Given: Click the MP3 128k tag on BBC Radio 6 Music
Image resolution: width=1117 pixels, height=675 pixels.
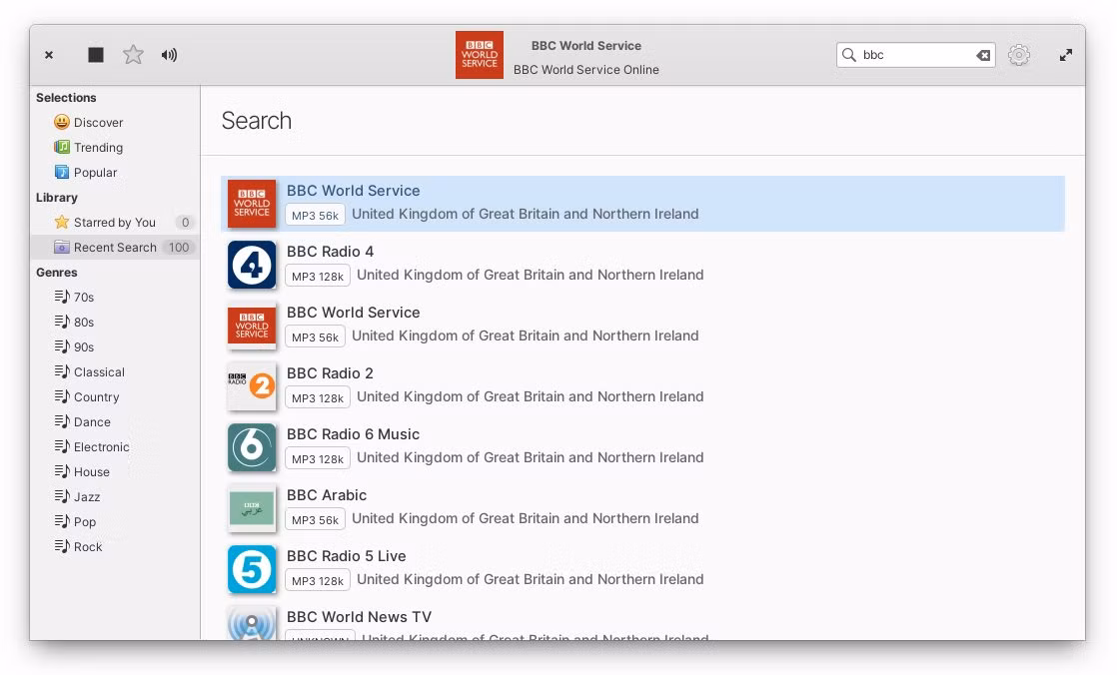Looking at the screenshot, I should tap(318, 458).
